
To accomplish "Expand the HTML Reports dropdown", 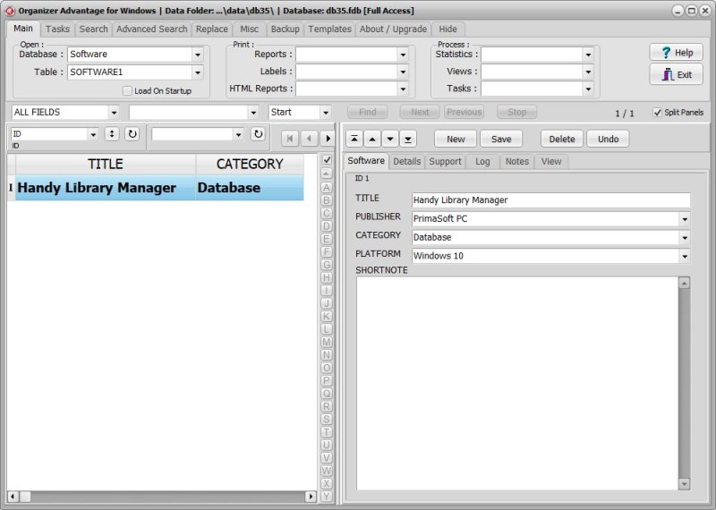I will (x=403, y=89).
